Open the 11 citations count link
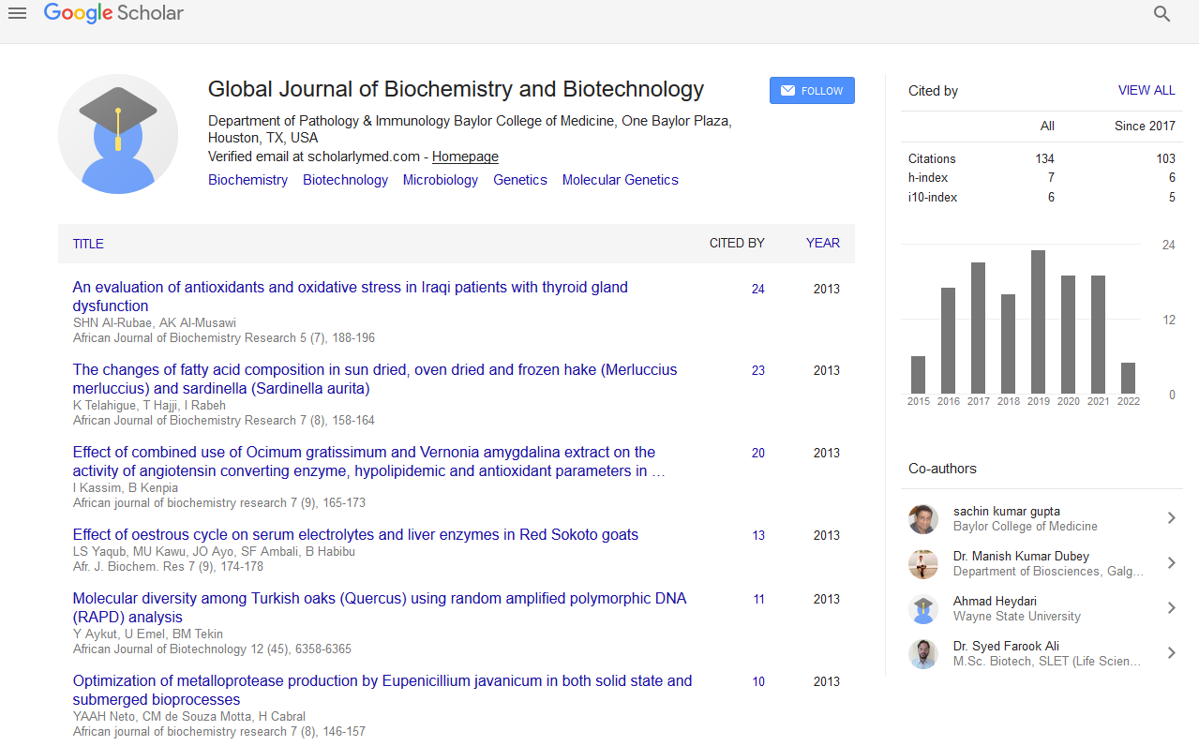Screen dimensions: 1199x746 [758, 599]
